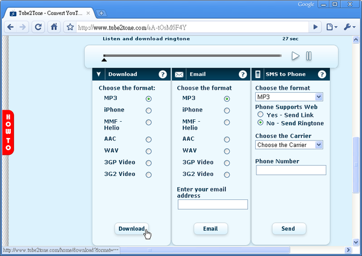The height and width of the screenshot is (256, 362).
Task: Open a new tab with plus button
Action: (101, 13)
